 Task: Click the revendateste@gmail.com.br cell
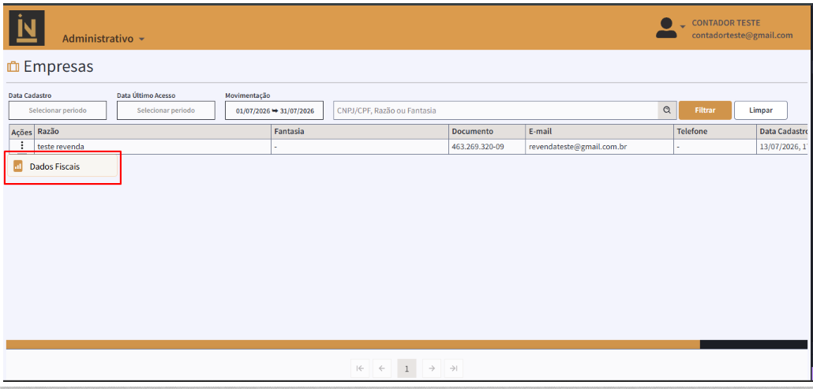pyautogui.click(x=599, y=147)
